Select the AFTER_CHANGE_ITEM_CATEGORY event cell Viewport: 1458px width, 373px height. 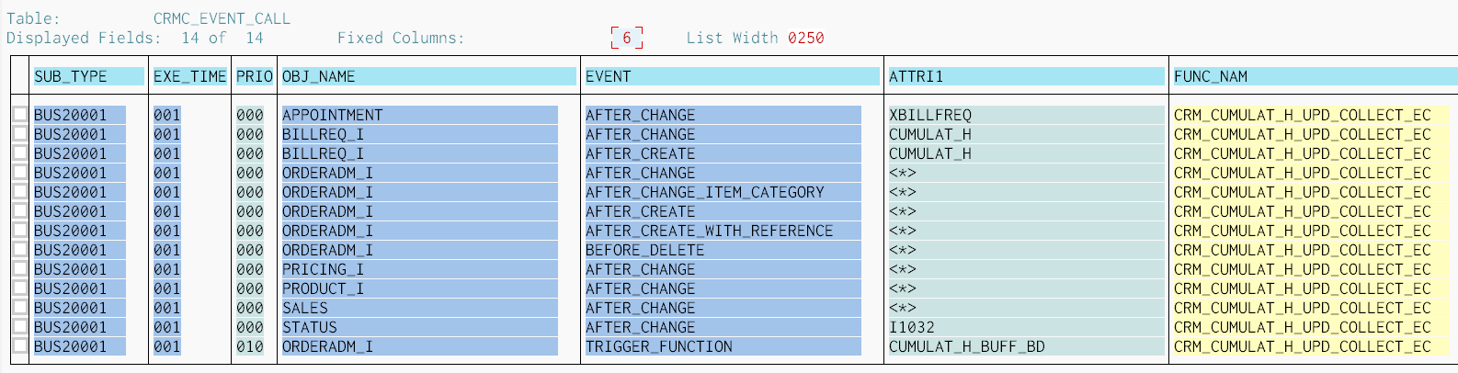point(705,192)
